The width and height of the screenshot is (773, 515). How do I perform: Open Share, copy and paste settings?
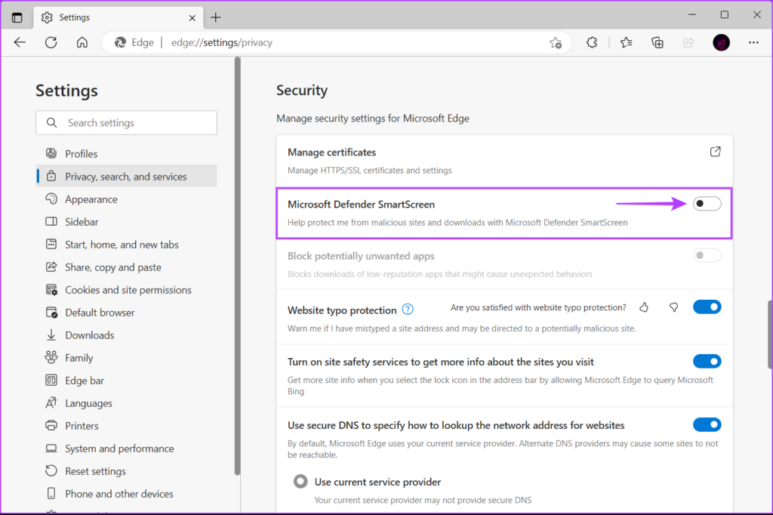tap(127, 267)
